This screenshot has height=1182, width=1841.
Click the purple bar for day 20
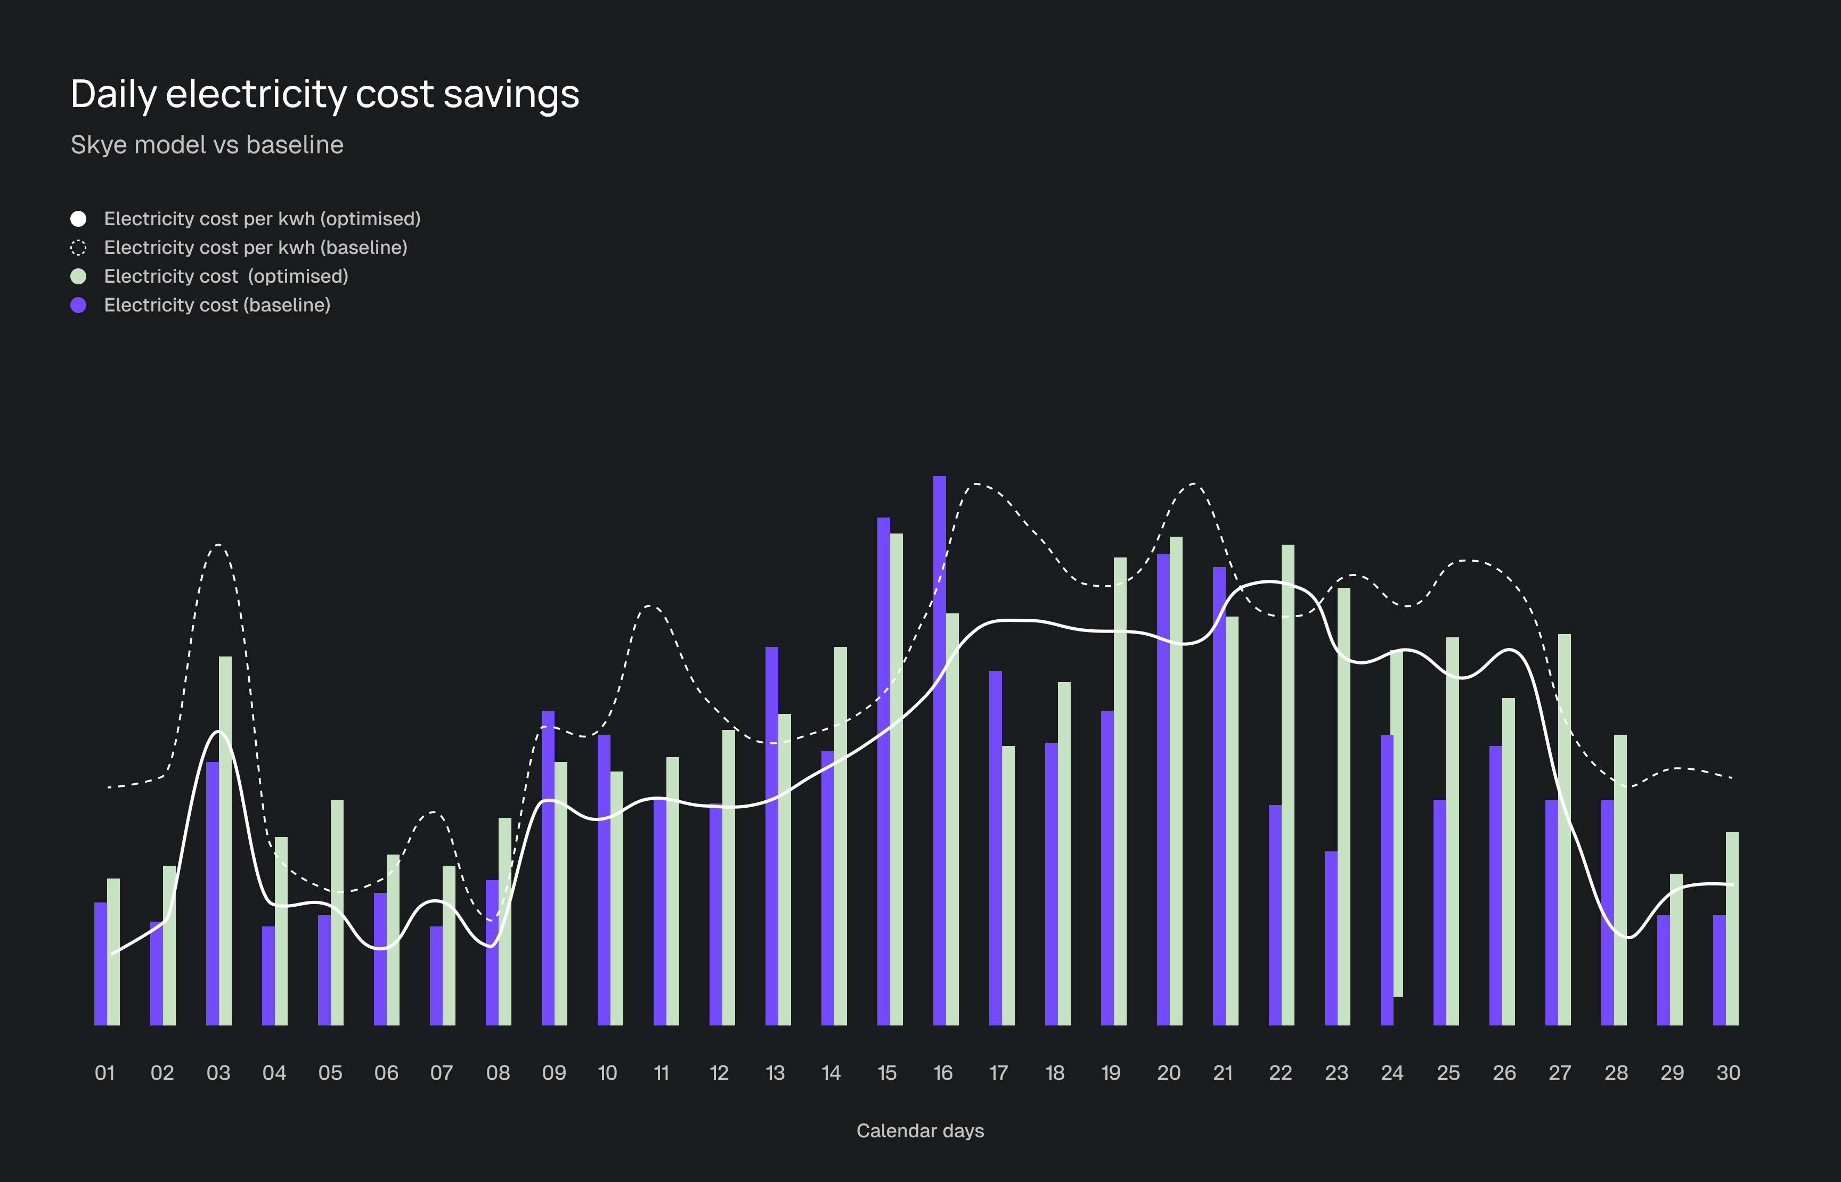tap(1163, 790)
